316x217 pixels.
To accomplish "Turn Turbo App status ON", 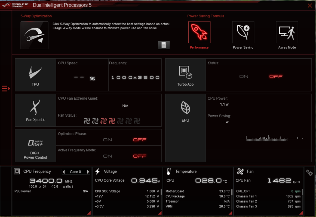I will pyautogui.click(x=244, y=76).
